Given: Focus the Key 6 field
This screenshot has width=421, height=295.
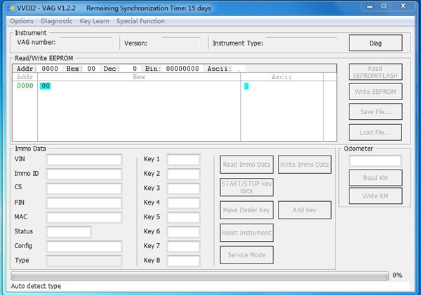Looking at the screenshot, I should click(183, 232).
